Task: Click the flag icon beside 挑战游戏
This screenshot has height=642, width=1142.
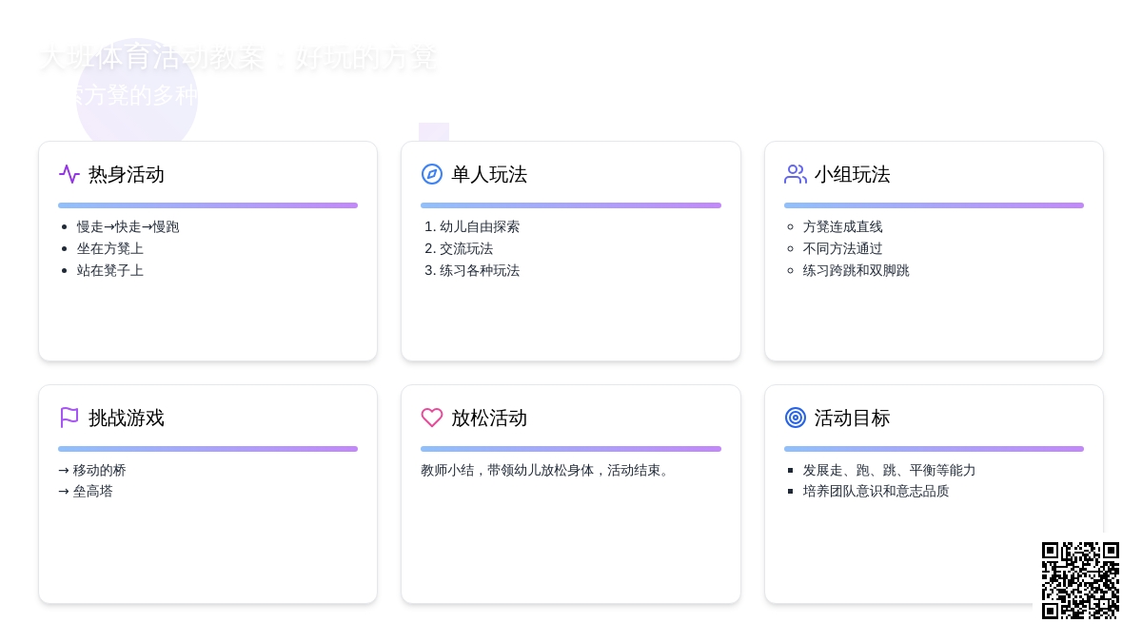Action: coord(69,418)
